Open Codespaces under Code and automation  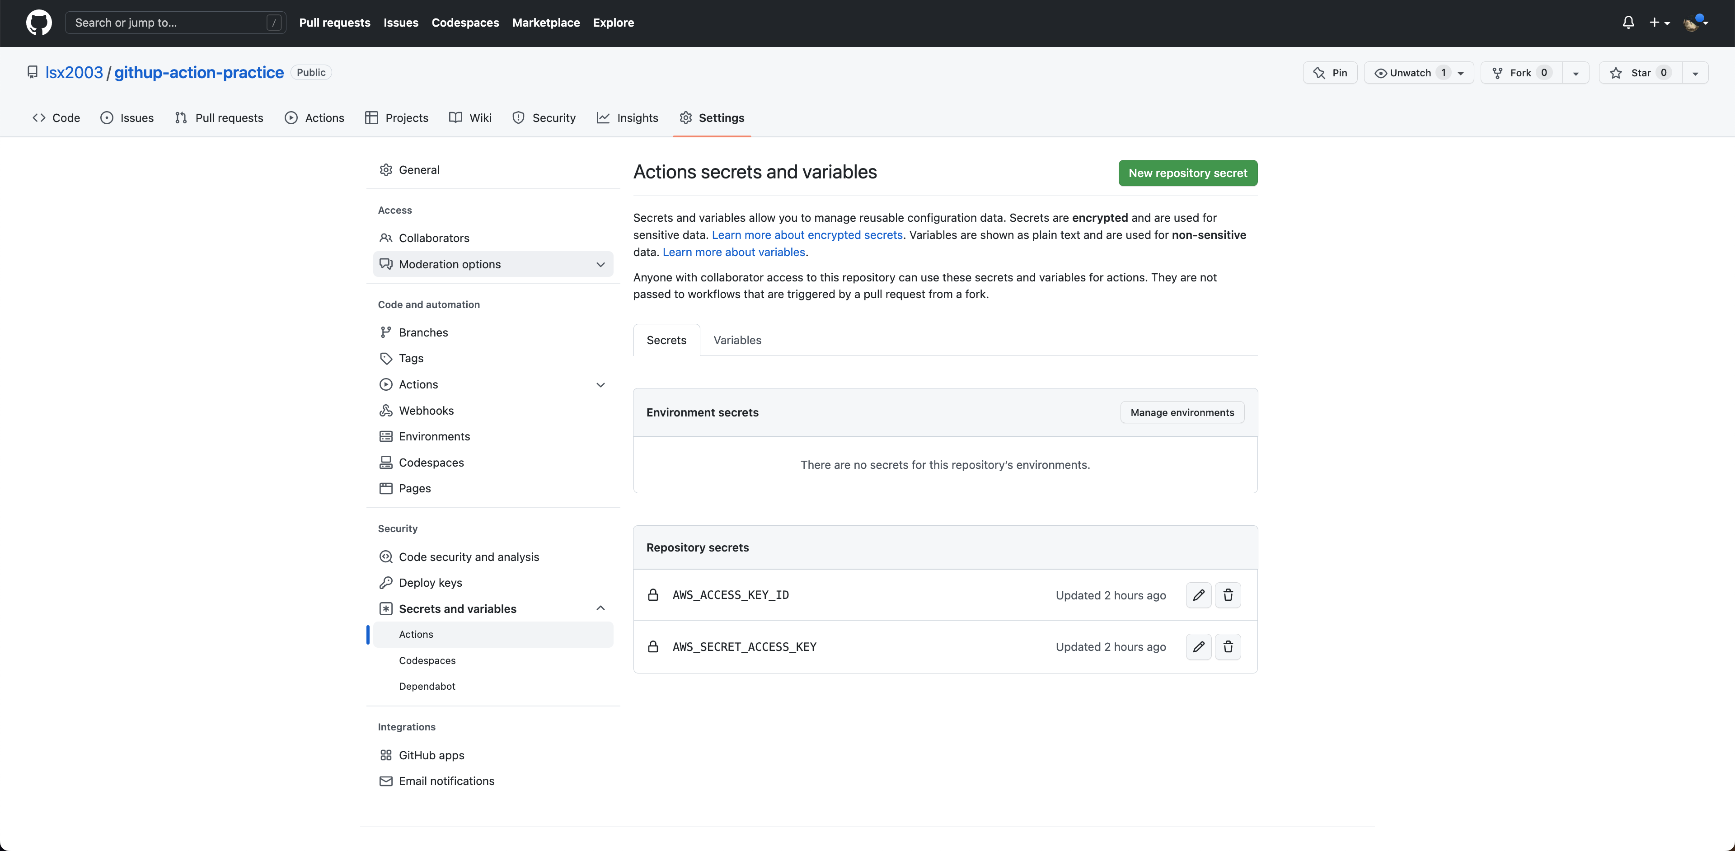coord(493,463)
